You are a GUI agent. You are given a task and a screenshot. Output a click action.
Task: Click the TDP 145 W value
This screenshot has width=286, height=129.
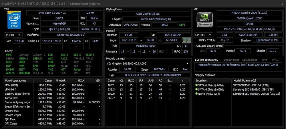(x=94, y=18)
